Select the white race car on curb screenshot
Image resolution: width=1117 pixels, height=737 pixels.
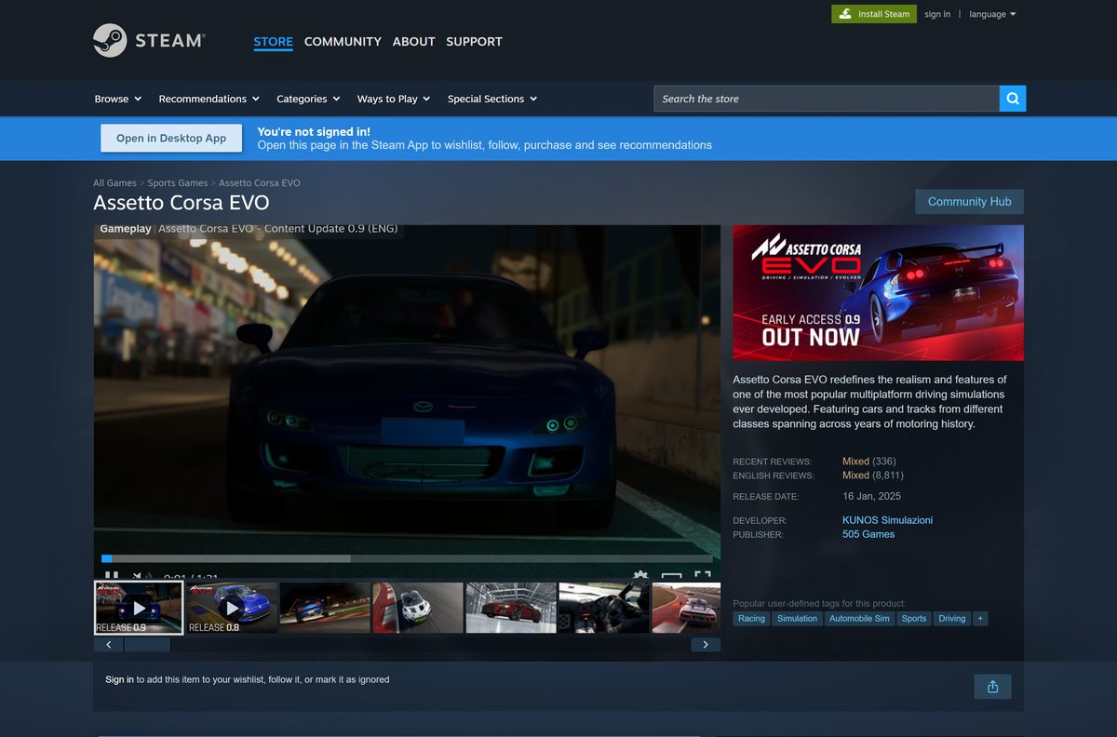click(418, 608)
